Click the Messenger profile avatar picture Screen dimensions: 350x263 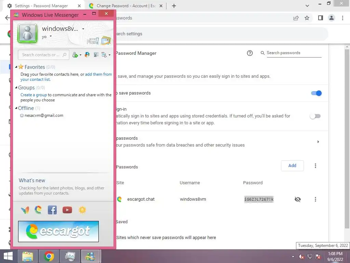click(27, 33)
